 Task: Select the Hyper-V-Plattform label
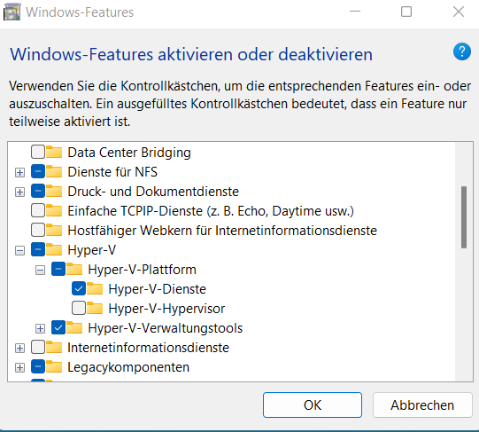coord(142,270)
